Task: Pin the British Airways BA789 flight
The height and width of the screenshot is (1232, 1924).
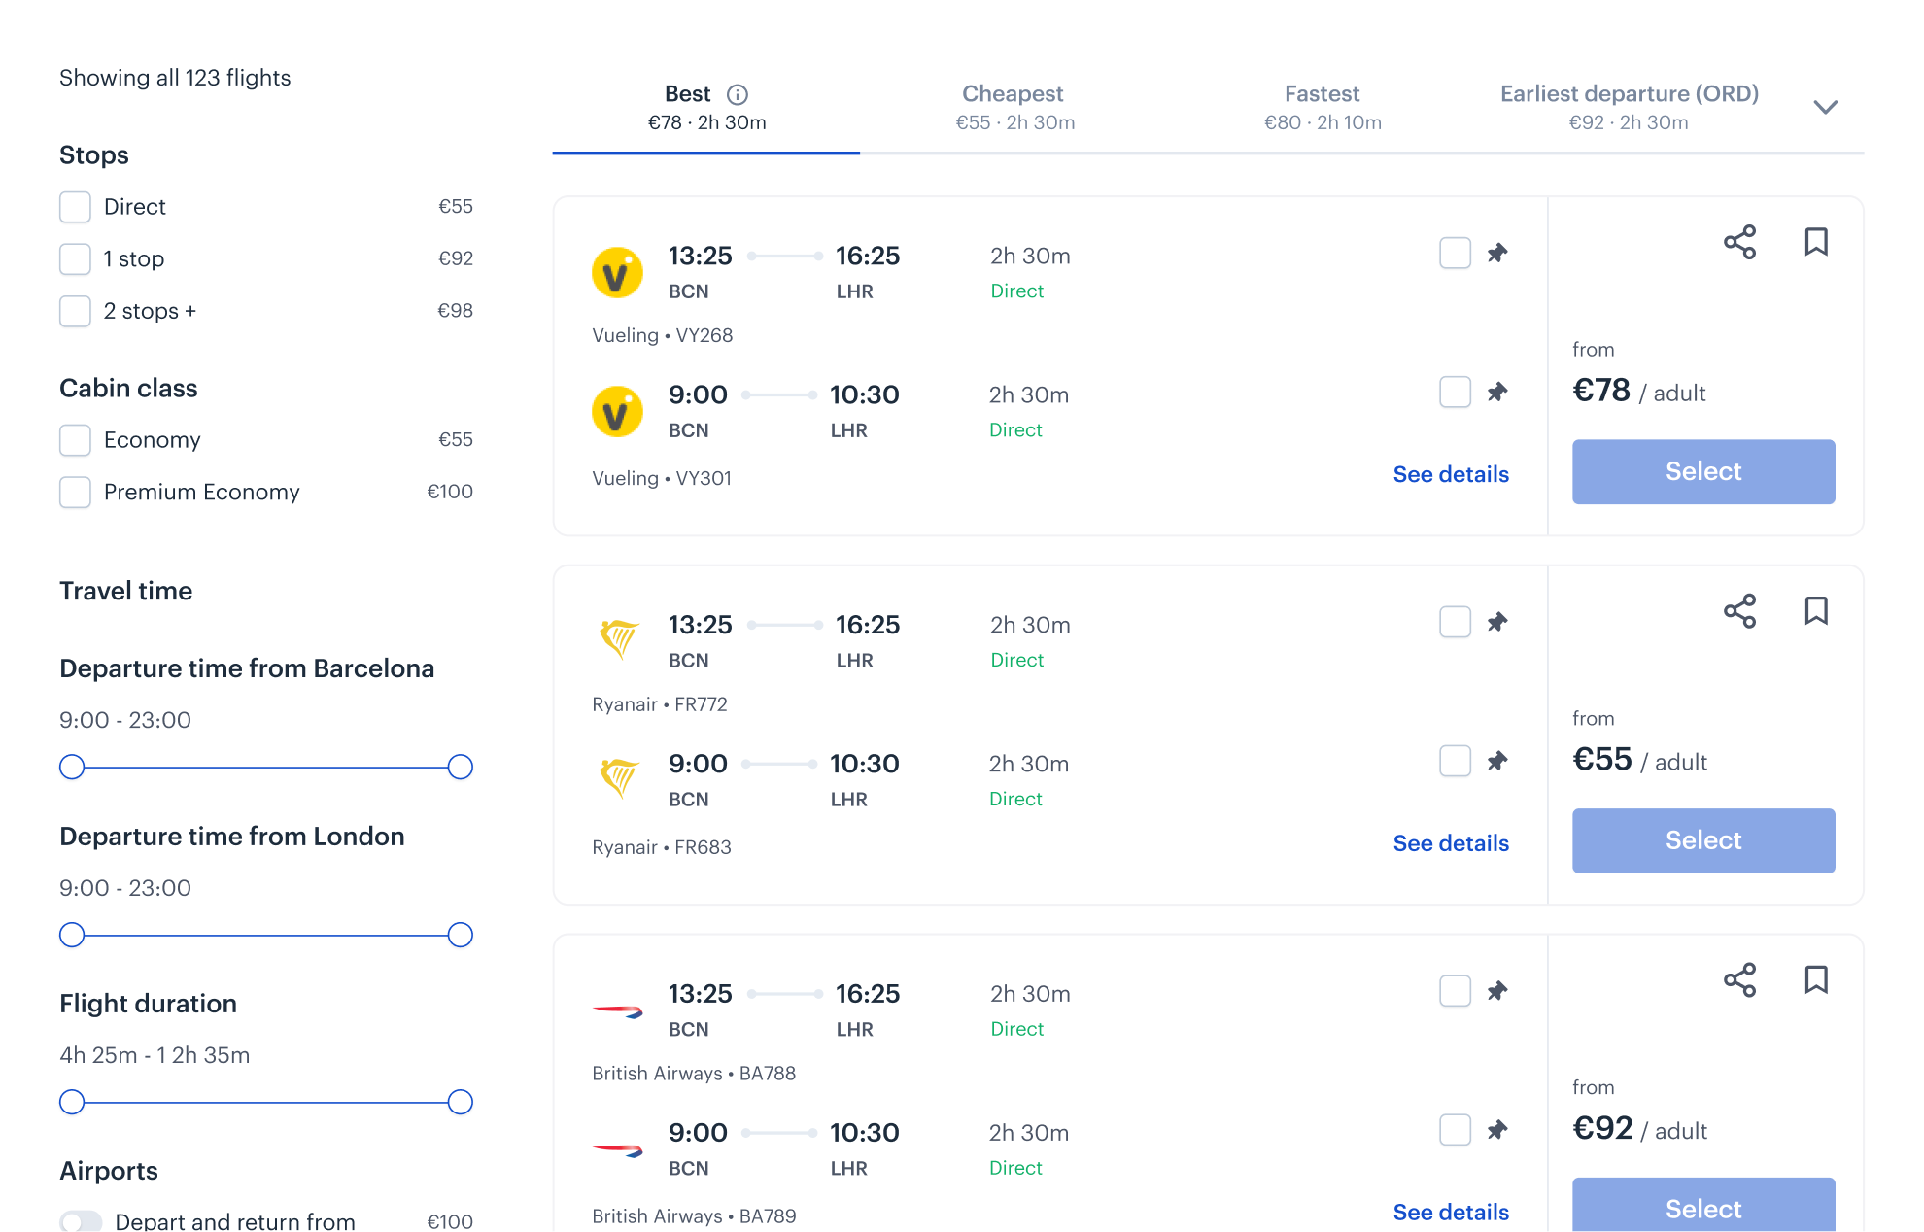Action: coord(1497,1130)
